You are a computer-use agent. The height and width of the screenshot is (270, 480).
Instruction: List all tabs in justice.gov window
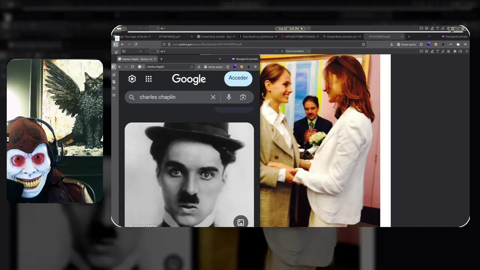point(429,36)
